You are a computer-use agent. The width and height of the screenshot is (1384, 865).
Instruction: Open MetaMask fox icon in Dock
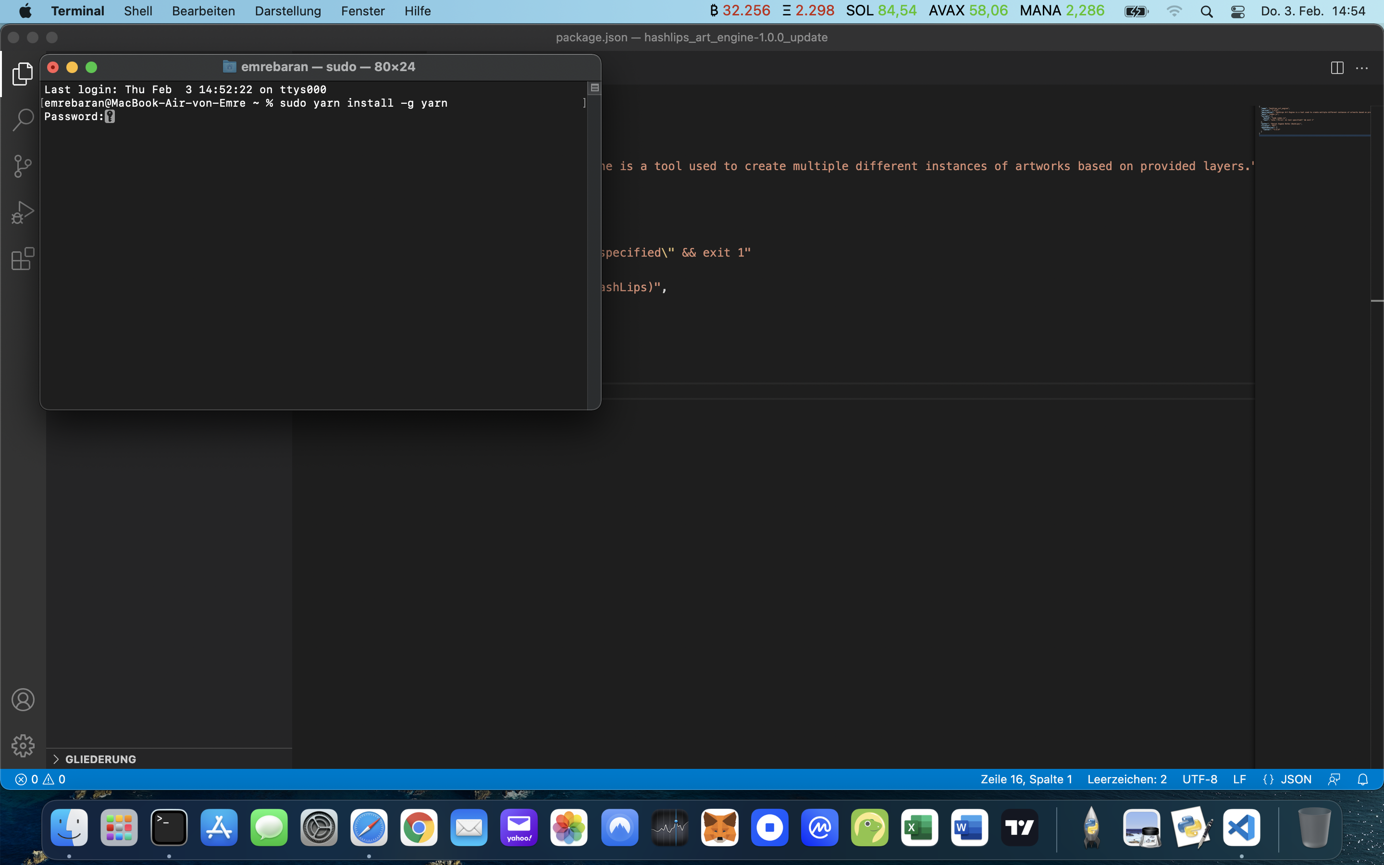point(720,827)
